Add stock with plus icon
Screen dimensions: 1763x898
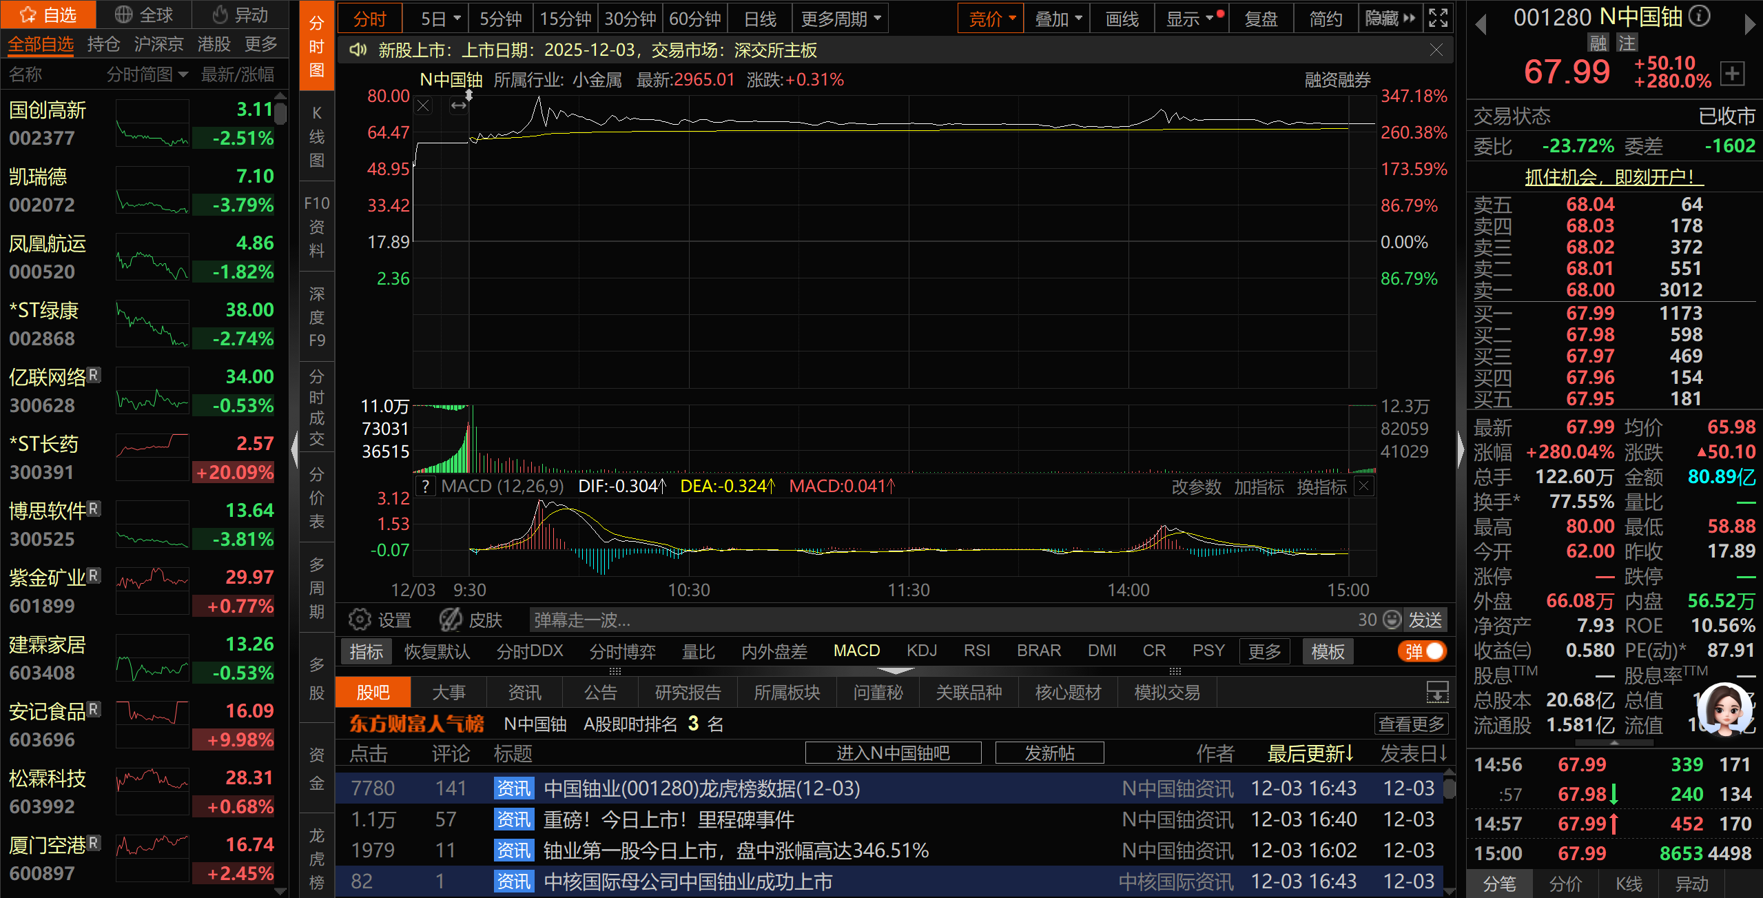(x=1732, y=73)
